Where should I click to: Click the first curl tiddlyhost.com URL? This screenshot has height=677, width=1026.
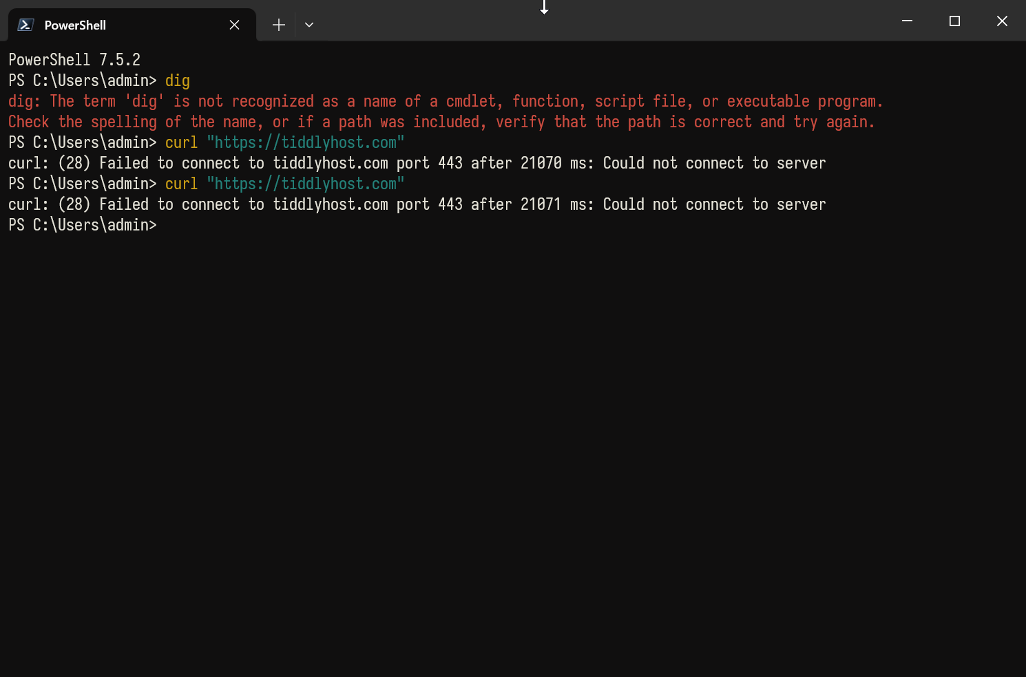[306, 142]
